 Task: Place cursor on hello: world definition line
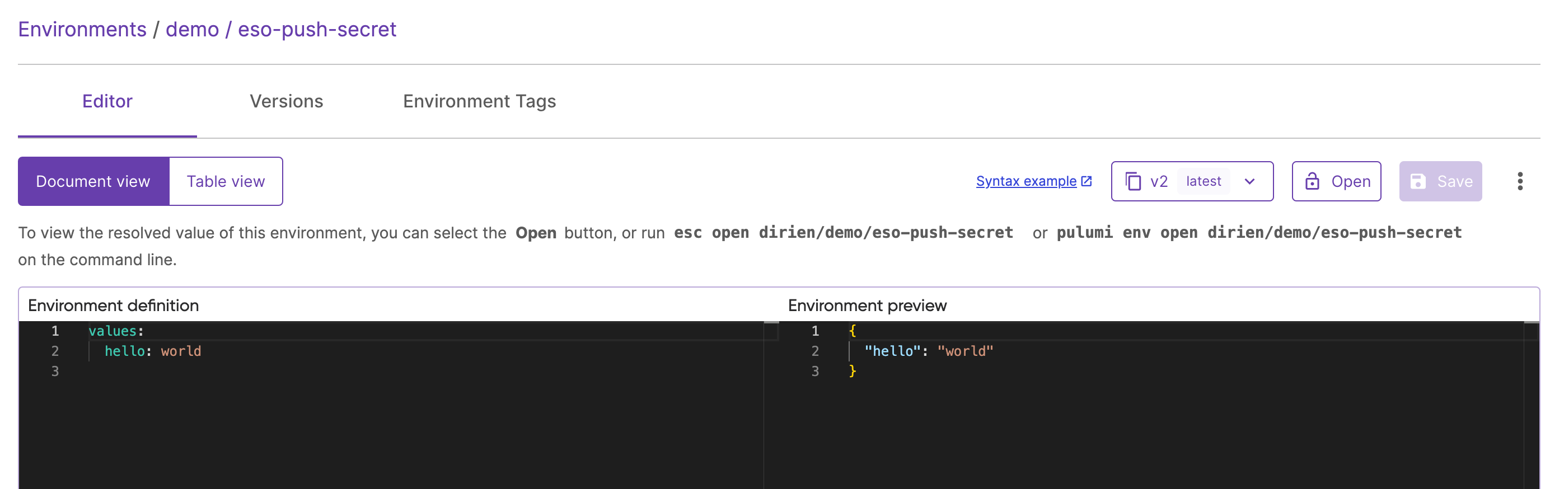153,351
